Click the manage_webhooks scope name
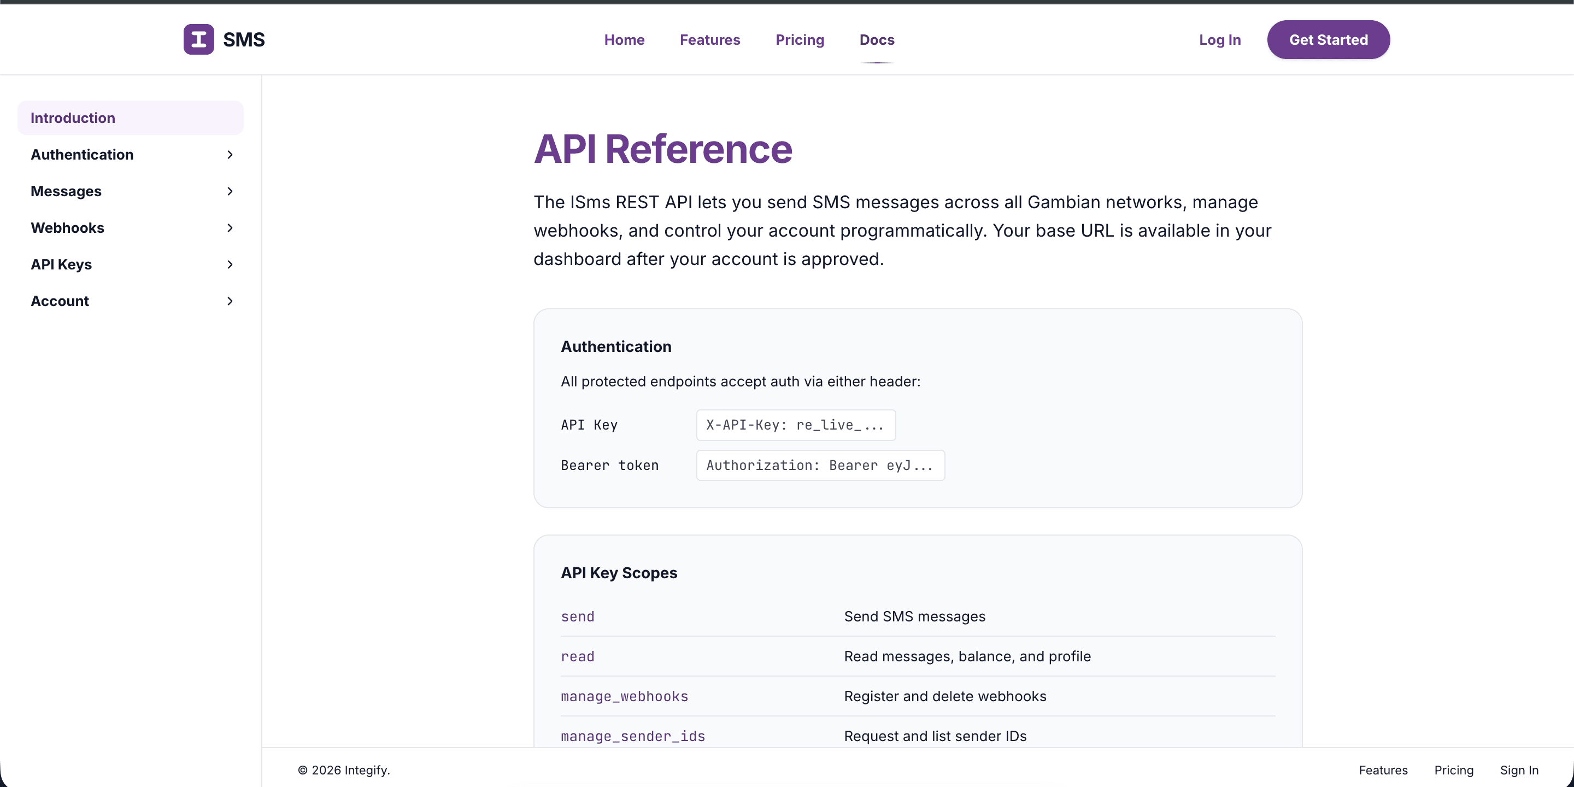Image resolution: width=1574 pixels, height=787 pixels. coord(624,696)
